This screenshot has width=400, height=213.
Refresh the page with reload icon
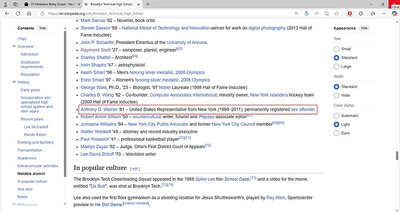18,13
